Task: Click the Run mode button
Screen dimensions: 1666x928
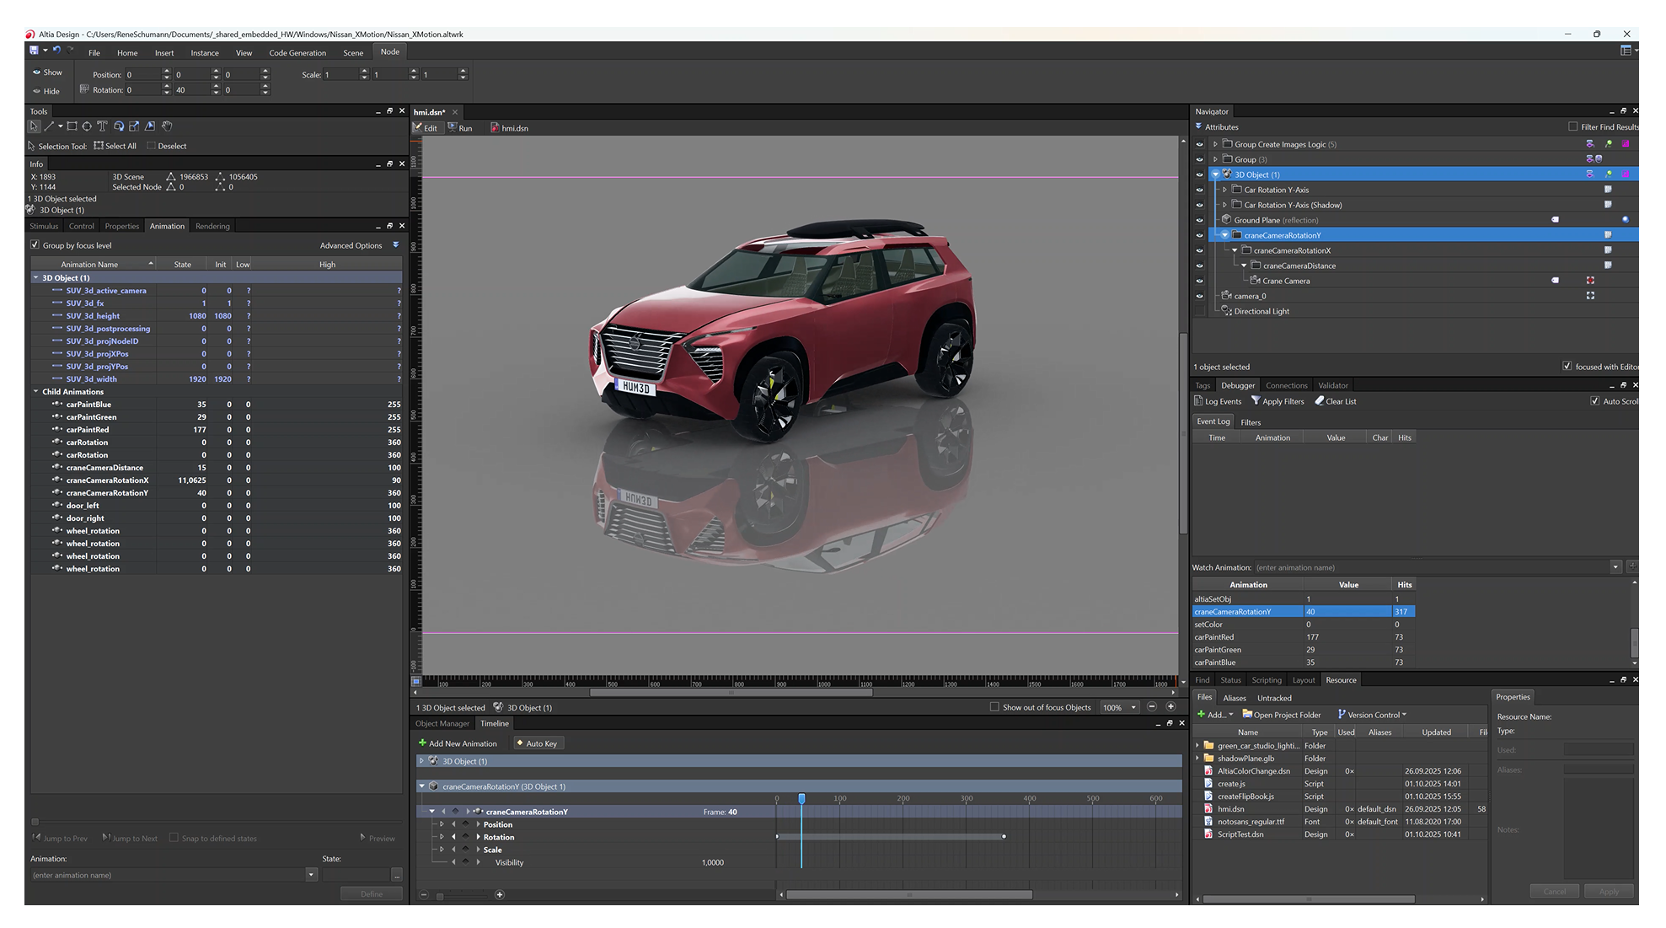Action: 460,128
